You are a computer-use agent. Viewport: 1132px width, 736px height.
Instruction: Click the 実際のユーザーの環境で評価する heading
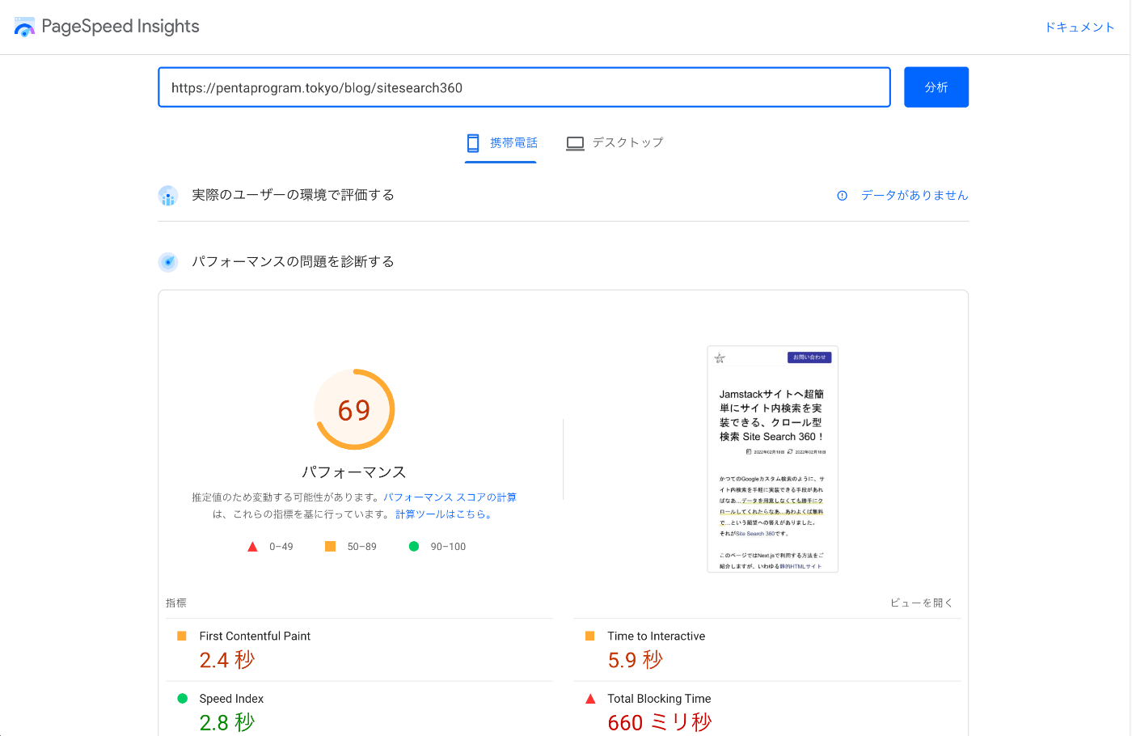tap(293, 196)
